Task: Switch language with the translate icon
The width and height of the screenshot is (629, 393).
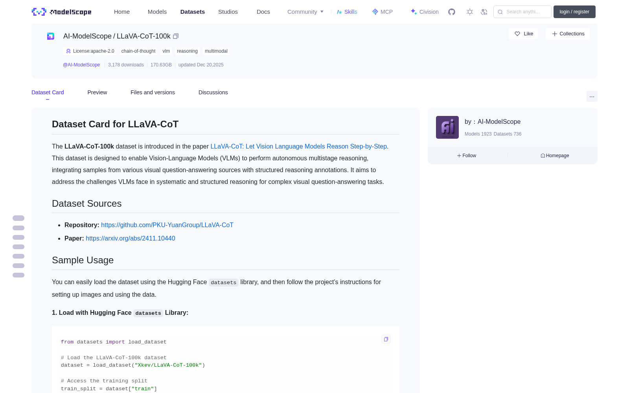Action: coord(484,12)
